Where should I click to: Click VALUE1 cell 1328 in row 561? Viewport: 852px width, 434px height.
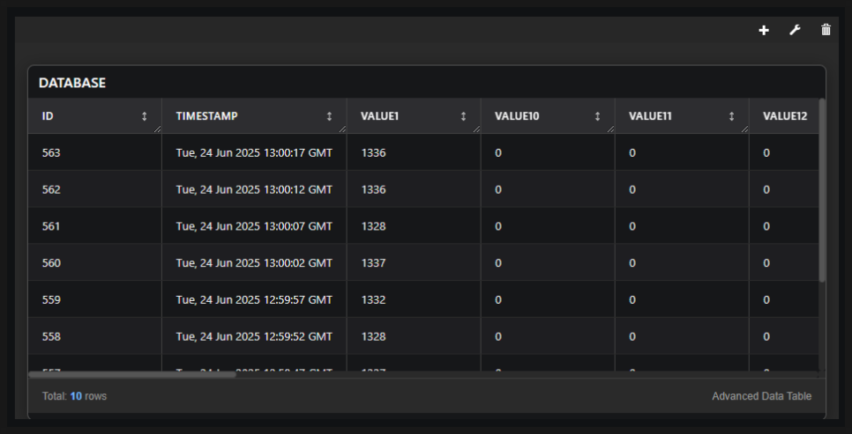pos(414,226)
